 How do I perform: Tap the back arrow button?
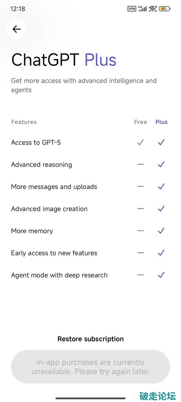point(17,29)
